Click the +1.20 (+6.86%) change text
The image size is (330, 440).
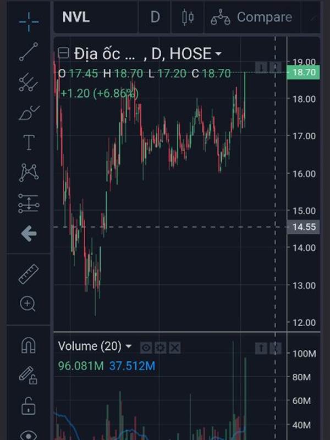point(100,94)
